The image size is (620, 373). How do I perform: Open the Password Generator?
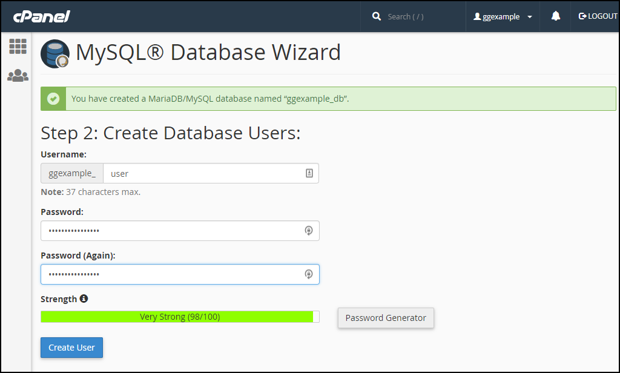[x=386, y=318]
